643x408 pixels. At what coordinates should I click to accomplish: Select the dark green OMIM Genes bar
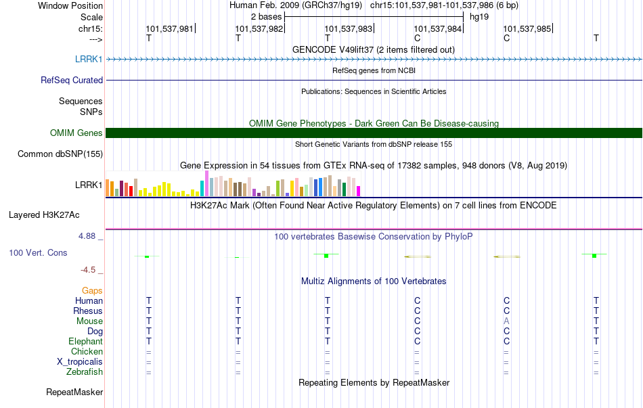tap(374, 133)
